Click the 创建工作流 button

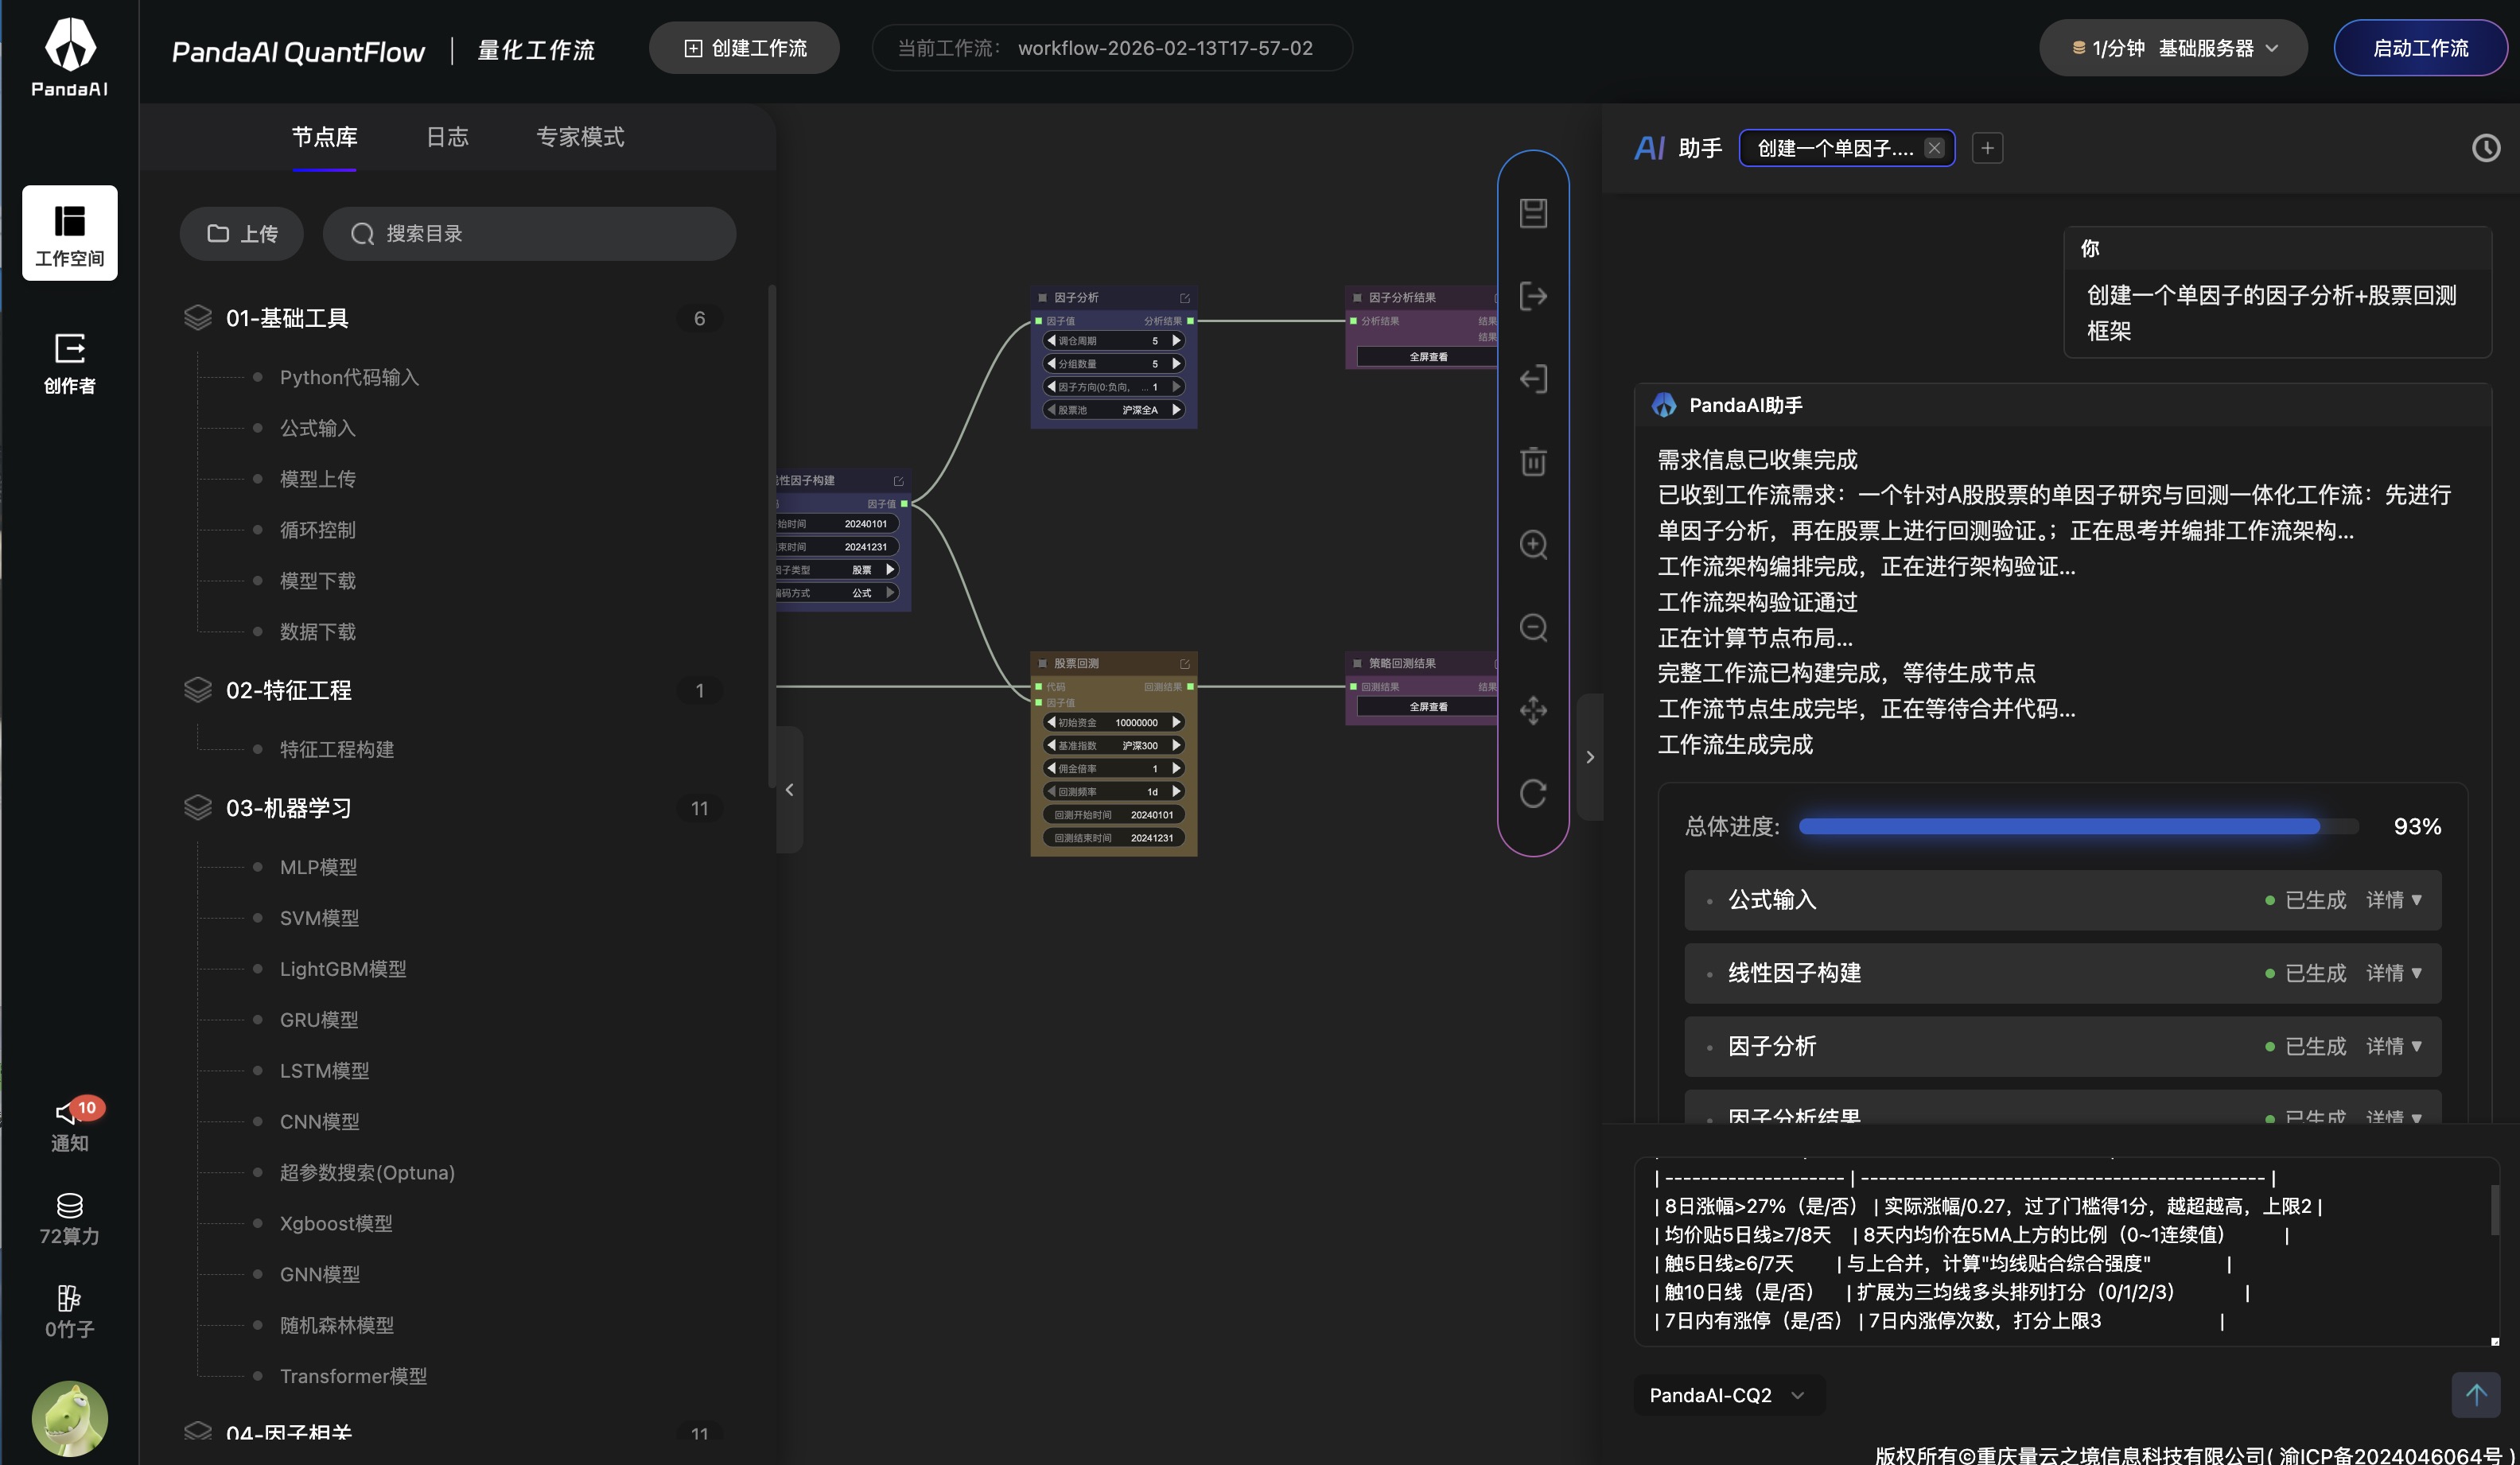point(744,48)
